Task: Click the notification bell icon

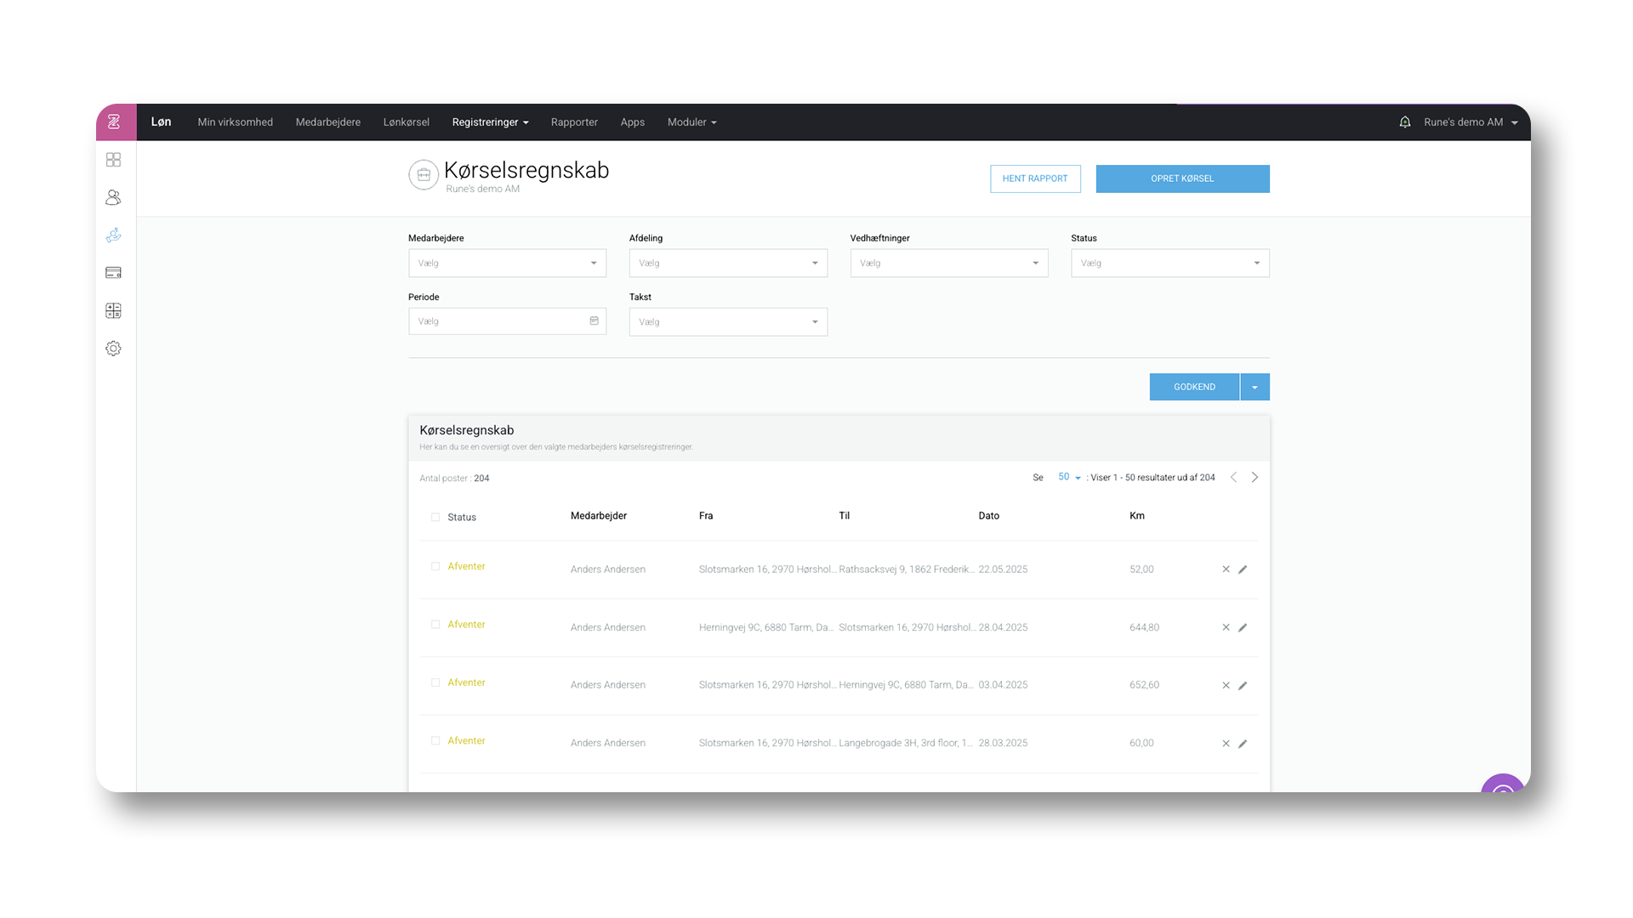Action: 1404,122
